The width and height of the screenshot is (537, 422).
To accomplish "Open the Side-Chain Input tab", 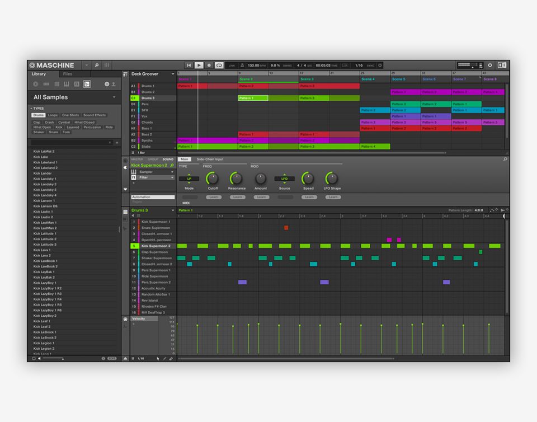I will coord(210,160).
